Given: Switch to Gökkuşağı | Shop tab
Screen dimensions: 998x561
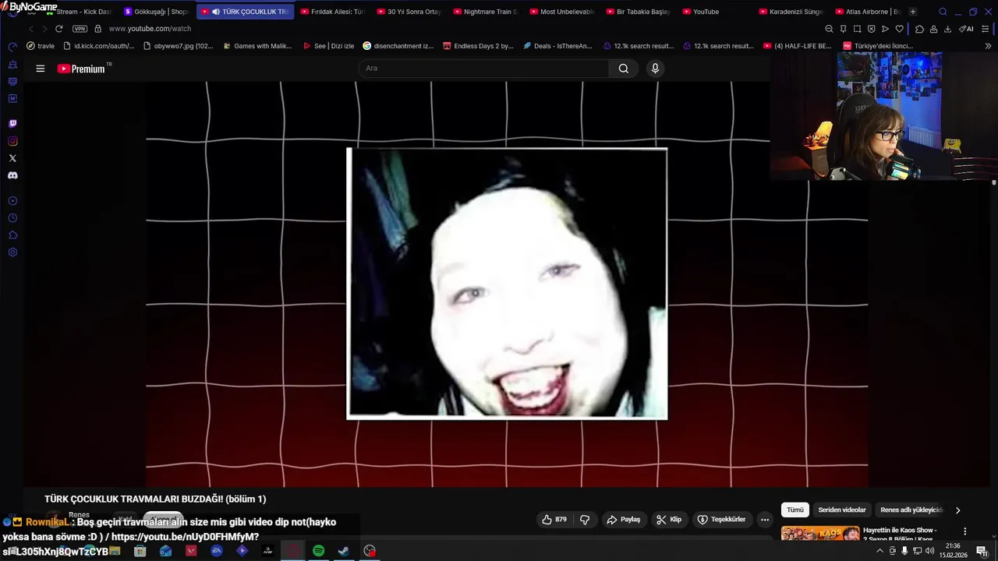Looking at the screenshot, I should pyautogui.click(x=157, y=12).
